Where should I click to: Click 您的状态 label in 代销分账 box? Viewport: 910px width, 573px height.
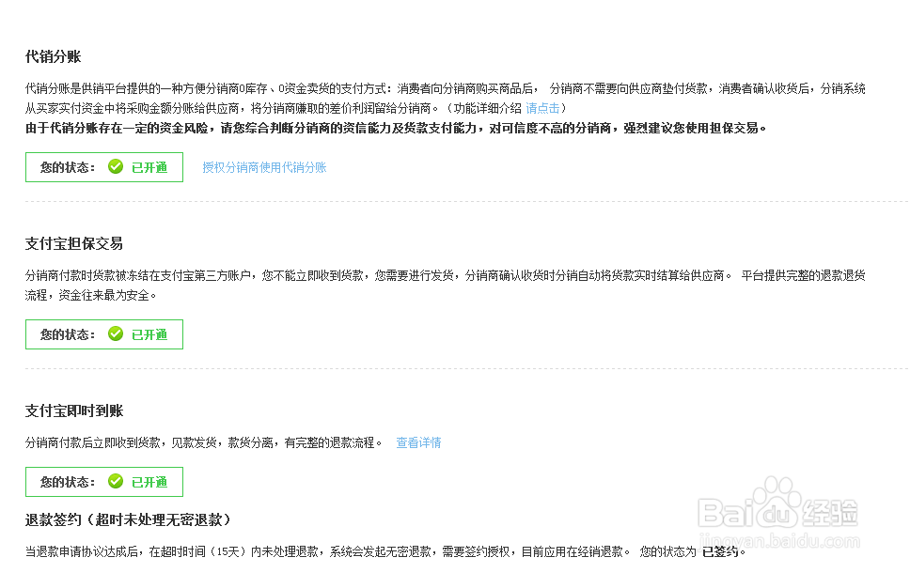[68, 167]
